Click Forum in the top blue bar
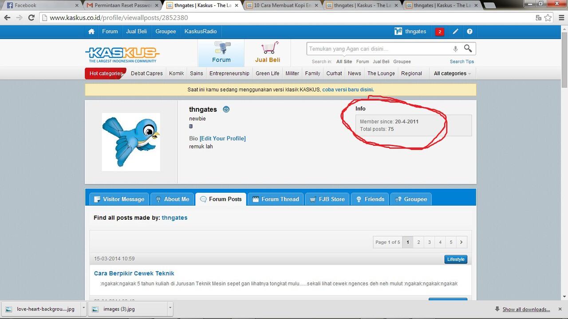The height and width of the screenshot is (319, 568). coord(110,31)
